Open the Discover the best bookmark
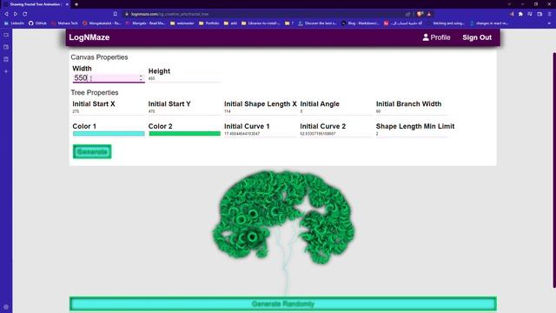The width and height of the screenshot is (556, 313). point(318,23)
